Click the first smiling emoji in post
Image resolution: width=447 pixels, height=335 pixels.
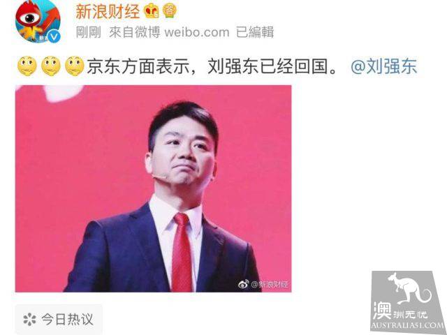click(x=27, y=66)
